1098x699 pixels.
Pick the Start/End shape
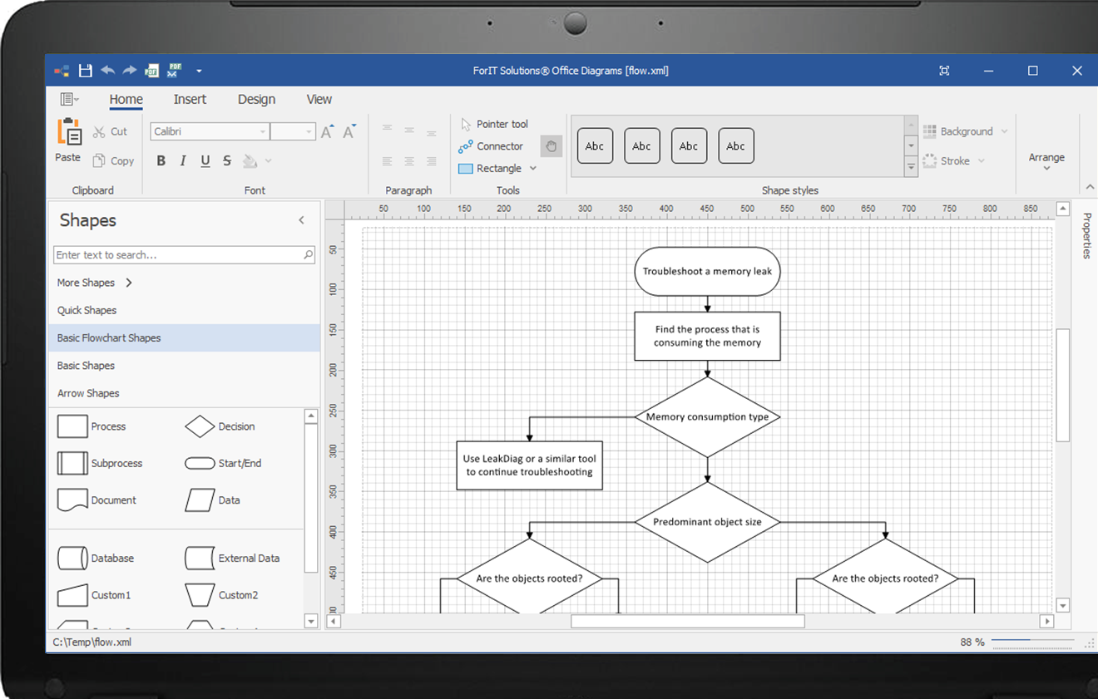(x=222, y=463)
